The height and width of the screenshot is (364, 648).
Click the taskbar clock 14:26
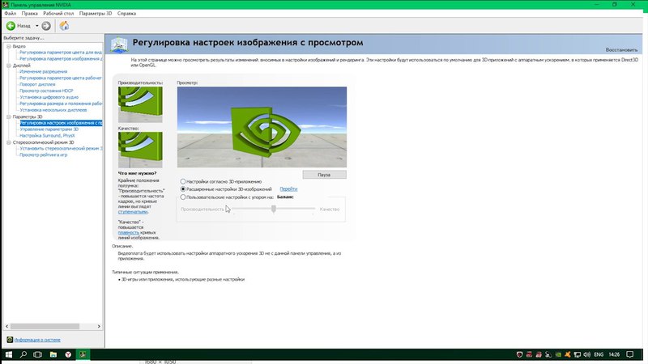[x=614, y=354]
